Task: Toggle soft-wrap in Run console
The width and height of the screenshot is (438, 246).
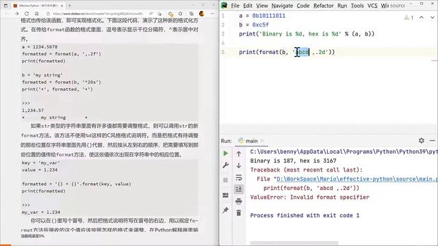Action: (239, 178)
